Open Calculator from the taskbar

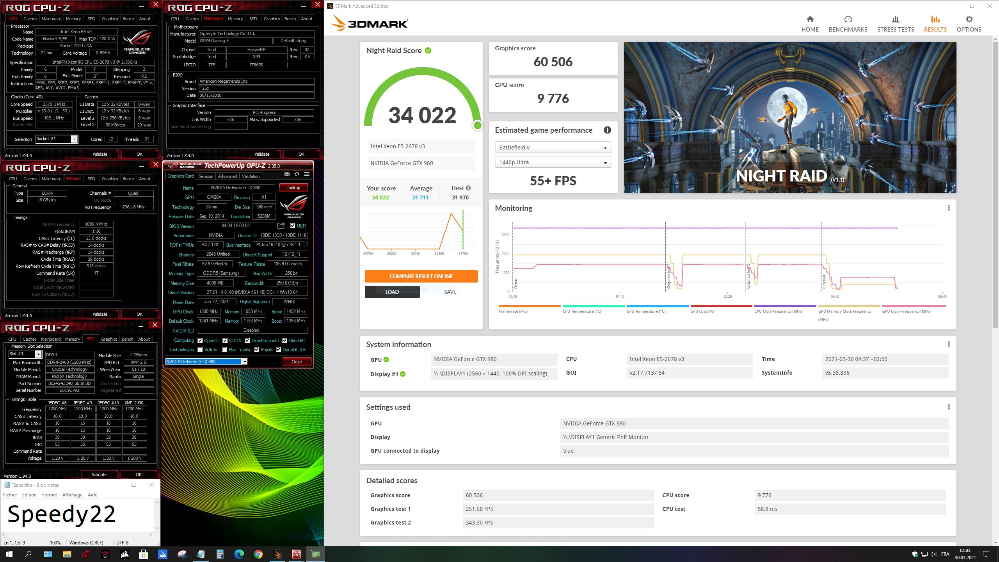(x=220, y=554)
